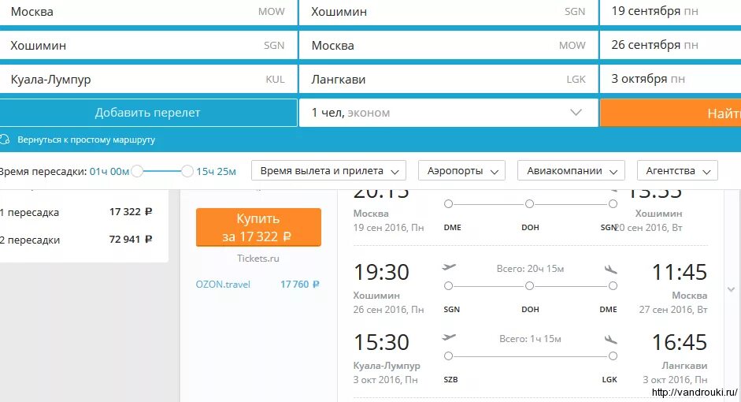741x402 pixels.
Task: Click the right transfer-time slider handle
Action: click(x=187, y=171)
